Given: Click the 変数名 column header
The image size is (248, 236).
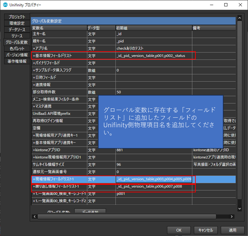Looking at the screenshot, I should (x=59, y=28).
